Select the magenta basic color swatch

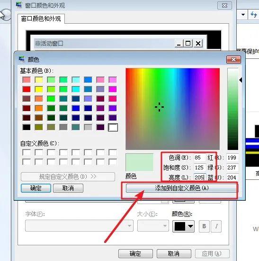click(x=113, y=89)
